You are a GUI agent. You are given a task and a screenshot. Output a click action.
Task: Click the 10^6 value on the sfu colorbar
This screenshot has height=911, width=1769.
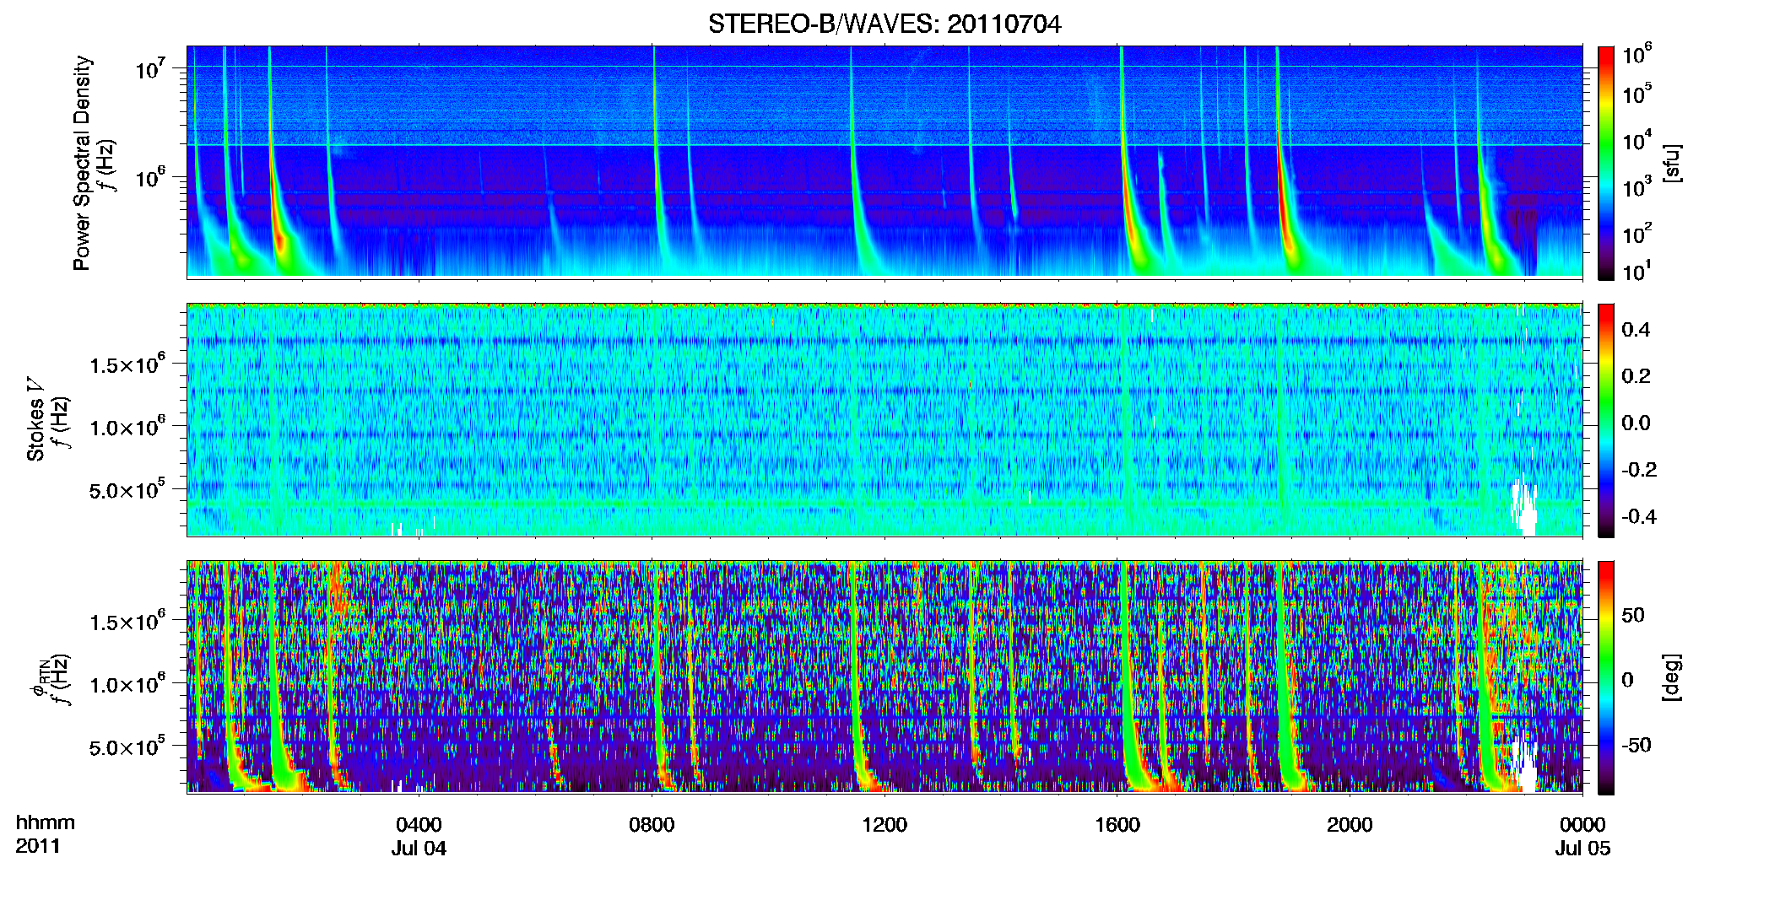point(1637,54)
